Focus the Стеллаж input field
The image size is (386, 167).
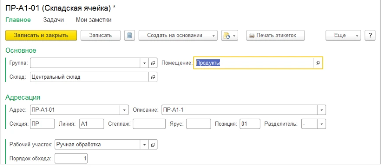(149, 124)
